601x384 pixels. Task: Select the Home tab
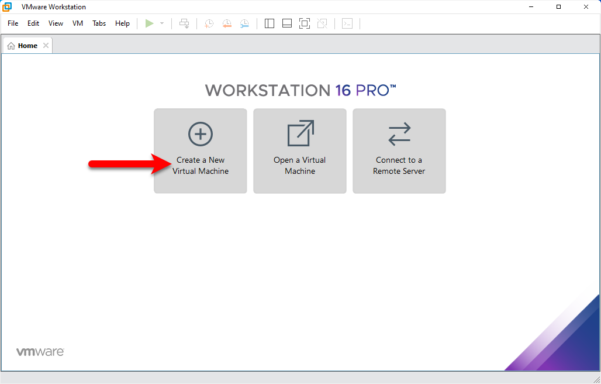[x=27, y=46]
